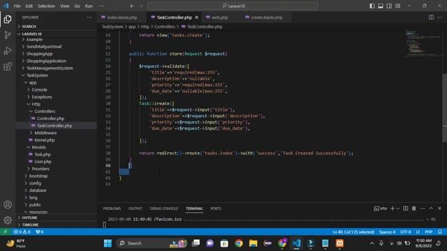This screenshot has height=251, width=447.
Task: Go forward with navigation arrow
Action: [141, 6]
